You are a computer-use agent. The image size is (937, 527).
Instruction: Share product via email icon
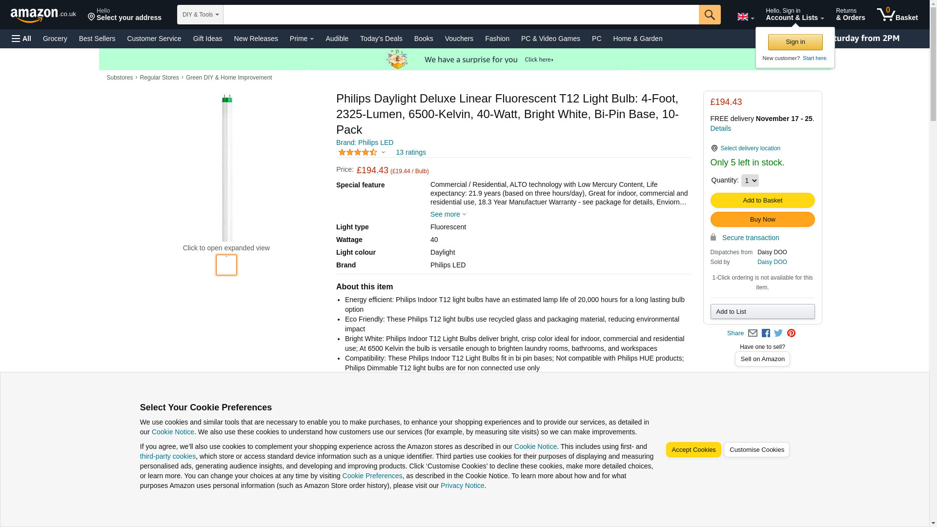pyautogui.click(x=753, y=333)
